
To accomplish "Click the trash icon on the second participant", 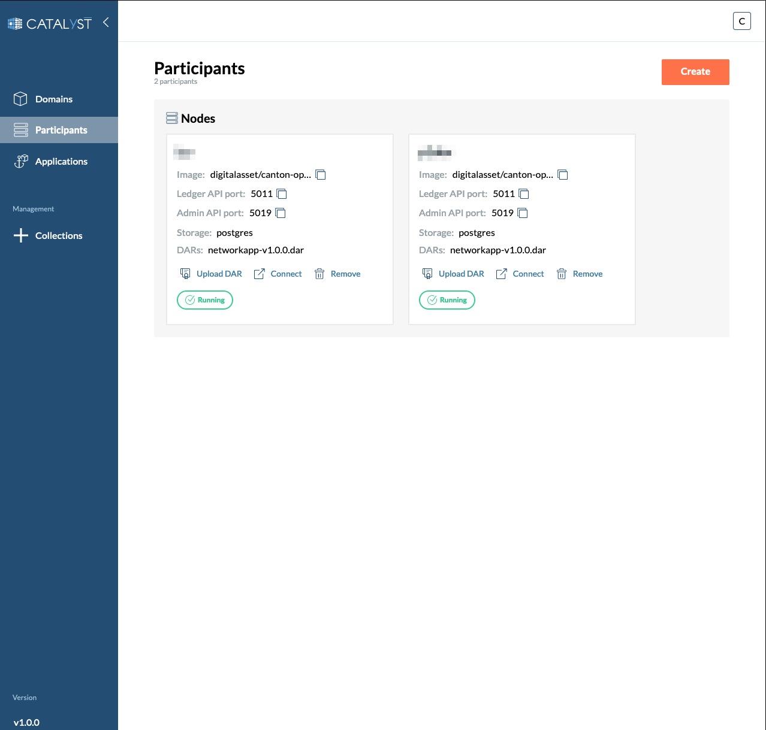I will (562, 273).
